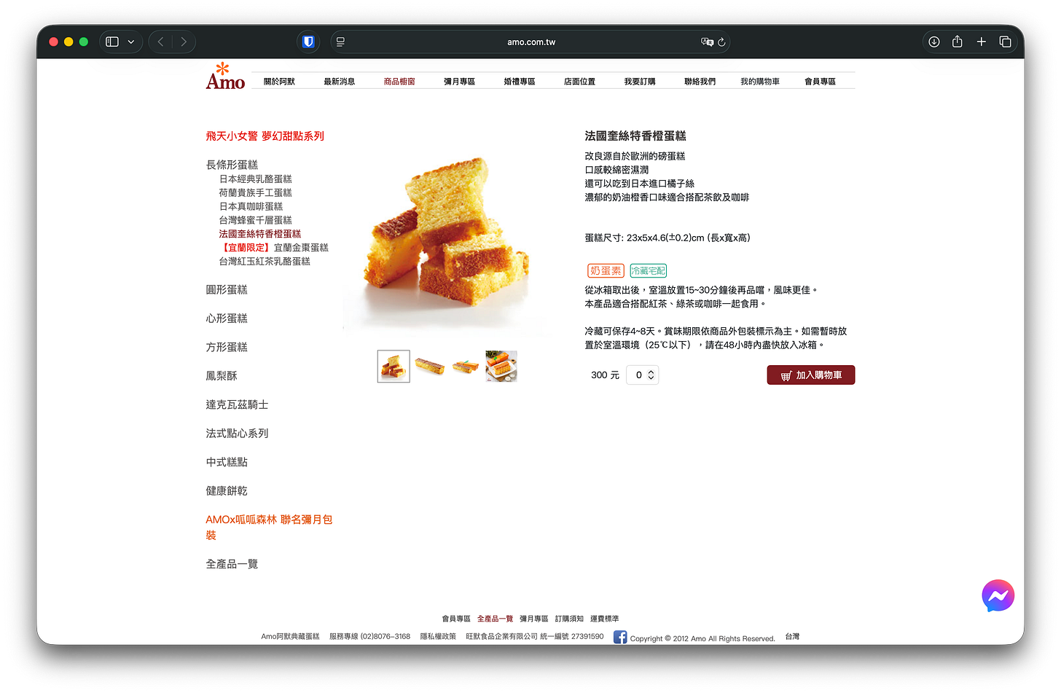
Task: Open the footer 隱私權政策 link
Action: 438,636
